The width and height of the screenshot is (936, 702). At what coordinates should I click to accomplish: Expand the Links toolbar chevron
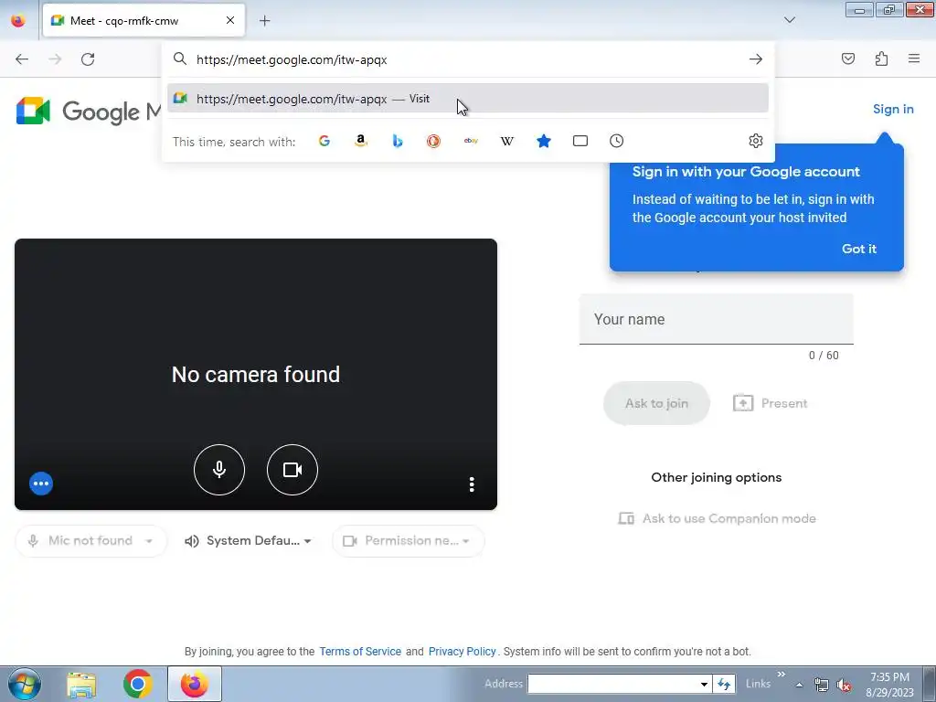point(781,675)
